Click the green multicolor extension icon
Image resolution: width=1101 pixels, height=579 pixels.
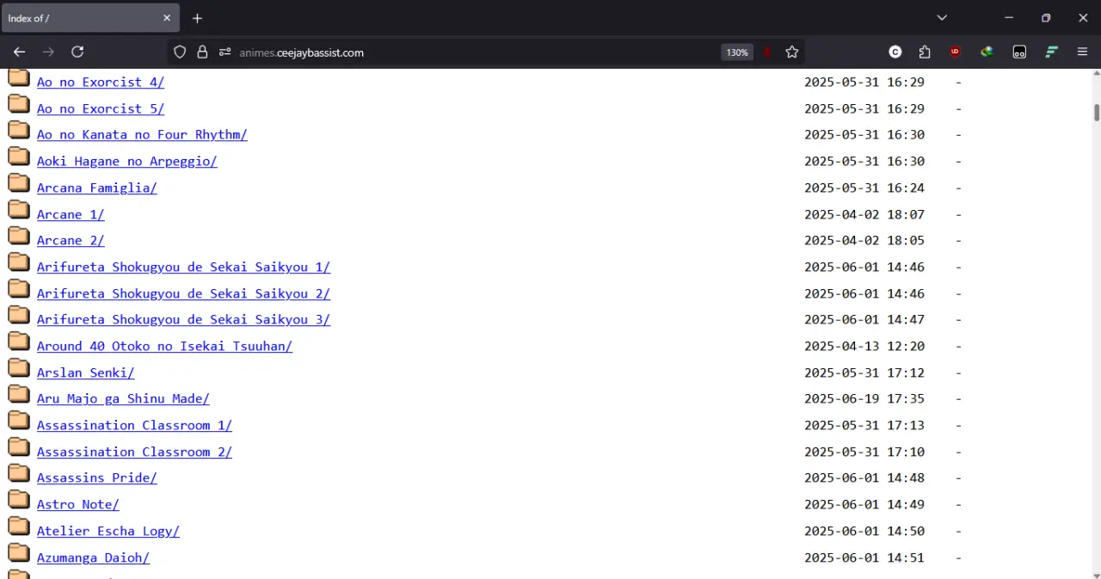tap(987, 52)
